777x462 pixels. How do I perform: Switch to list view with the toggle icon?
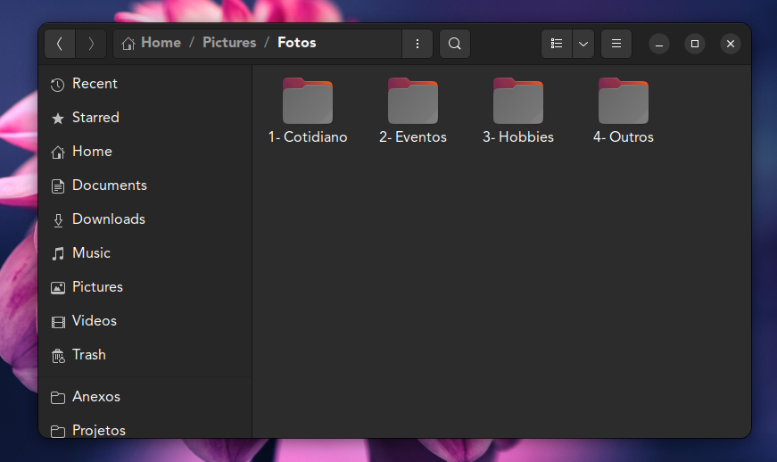pos(557,44)
